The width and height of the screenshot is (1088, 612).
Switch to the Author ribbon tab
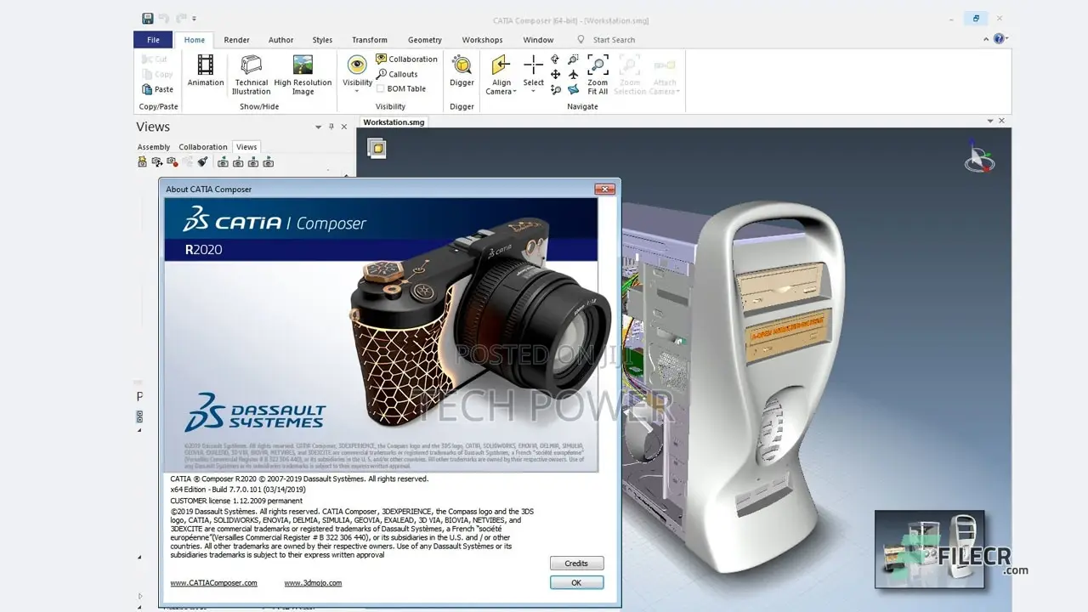[x=280, y=40]
